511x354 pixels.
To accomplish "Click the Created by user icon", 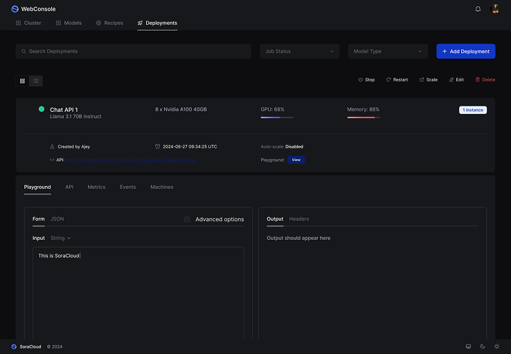I will pyautogui.click(x=52, y=147).
